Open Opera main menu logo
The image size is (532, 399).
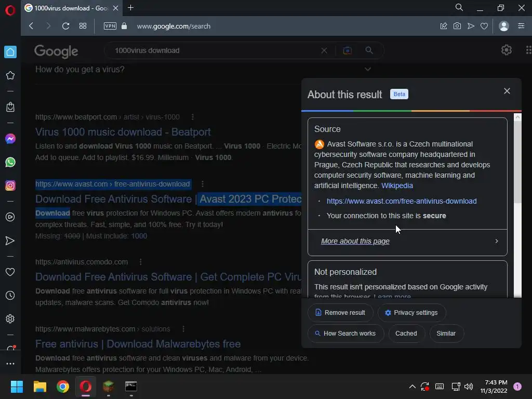10,10
